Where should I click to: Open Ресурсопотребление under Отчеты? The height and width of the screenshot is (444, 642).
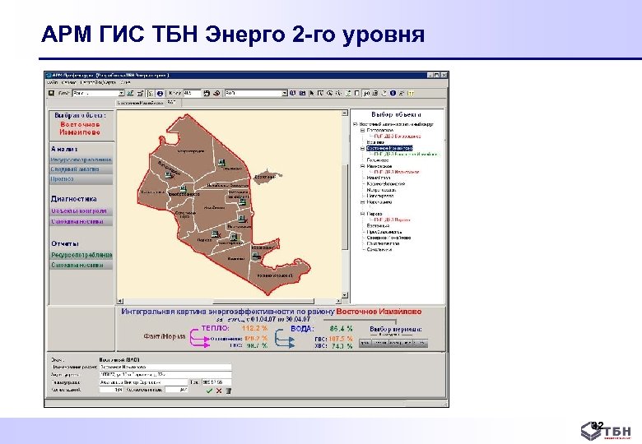coord(81,255)
